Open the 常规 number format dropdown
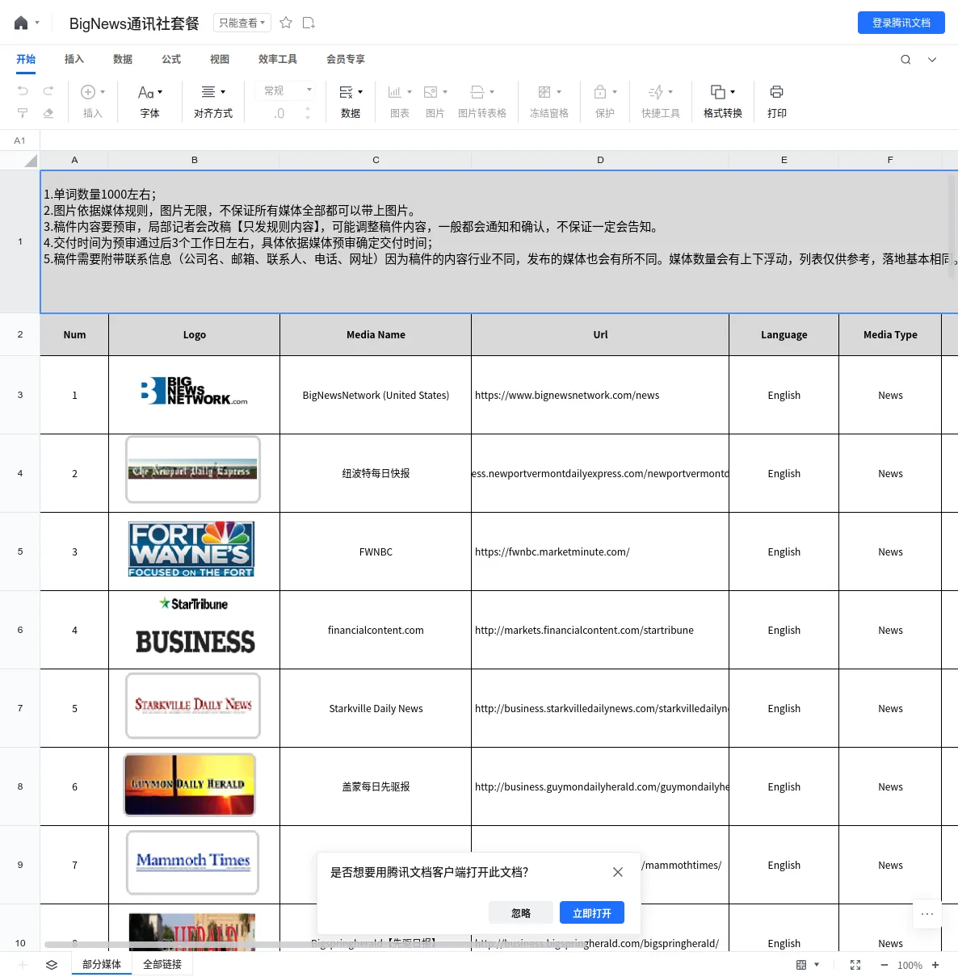This screenshot has width=958, height=977. (x=288, y=90)
